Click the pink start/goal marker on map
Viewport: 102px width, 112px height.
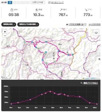(x=70, y=55)
